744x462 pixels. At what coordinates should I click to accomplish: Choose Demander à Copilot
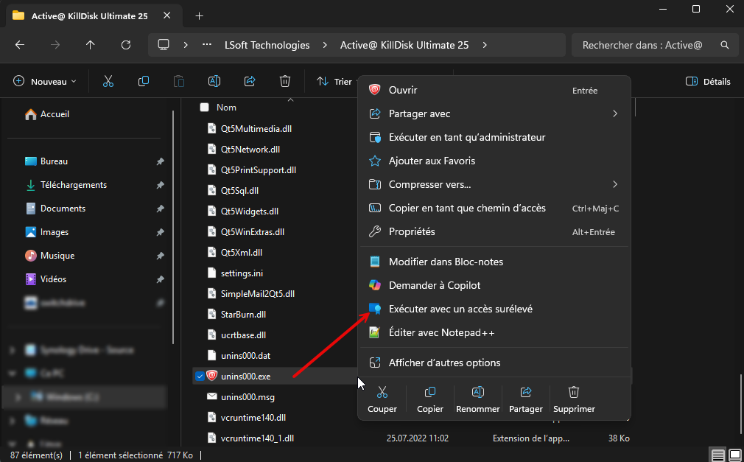(x=494, y=285)
